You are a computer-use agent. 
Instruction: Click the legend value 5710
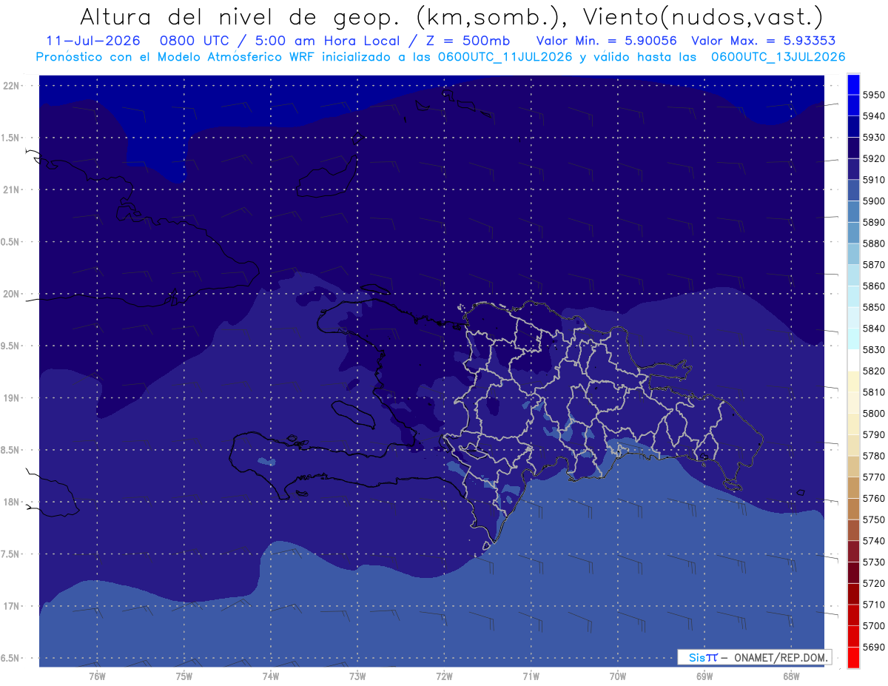pyautogui.click(x=873, y=605)
